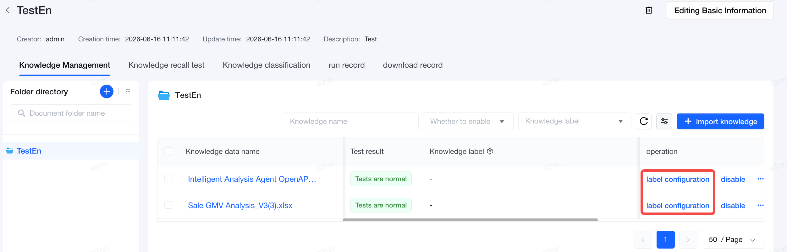Focus the Document folder name search field
The image size is (787, 252).
coord(71,113)
